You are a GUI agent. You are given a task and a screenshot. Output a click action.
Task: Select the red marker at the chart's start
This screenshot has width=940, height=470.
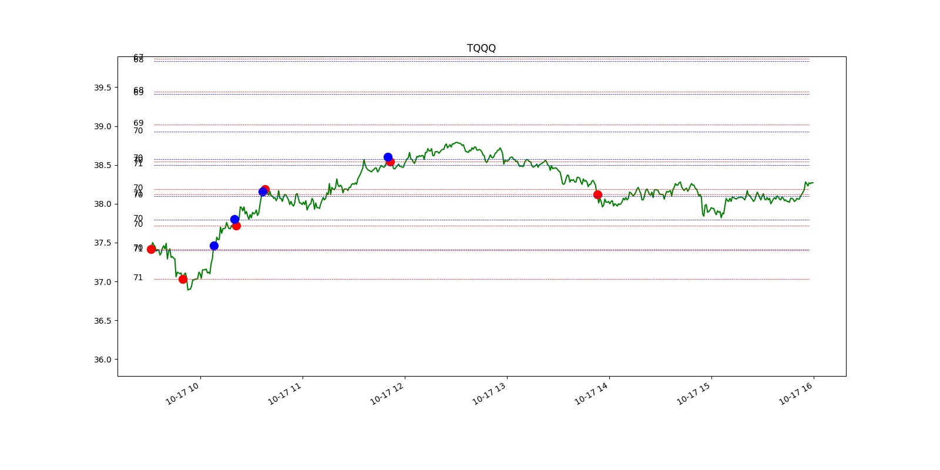coord(151,249)
